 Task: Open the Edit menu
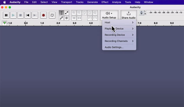tap(34, 2)
